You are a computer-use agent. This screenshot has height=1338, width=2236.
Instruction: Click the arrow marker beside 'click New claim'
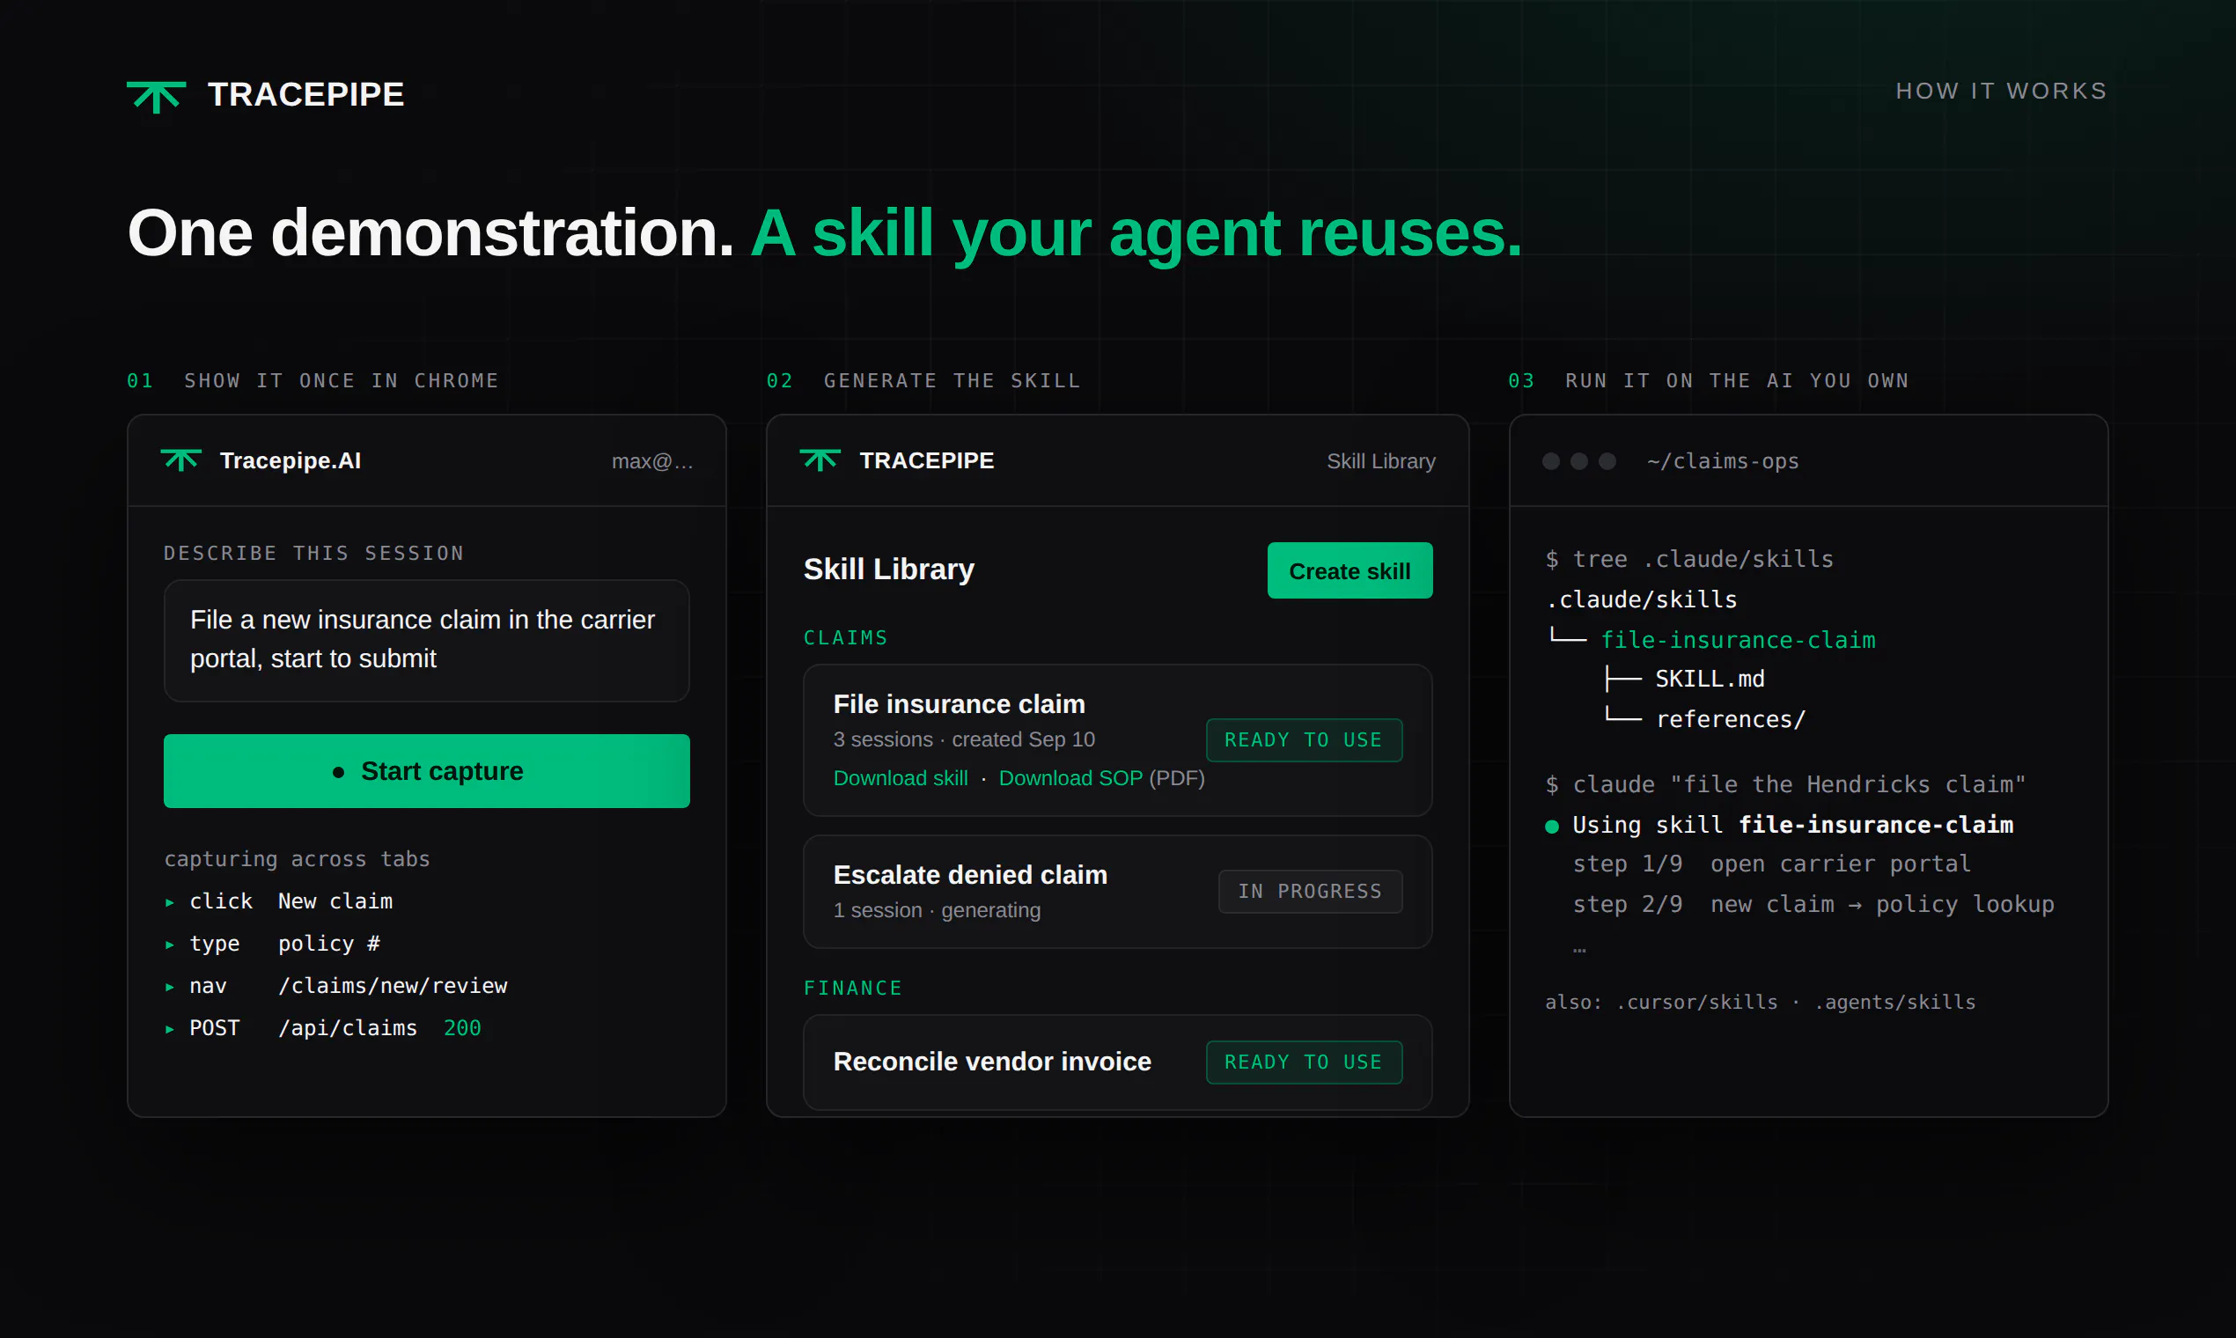click(170, 901)
